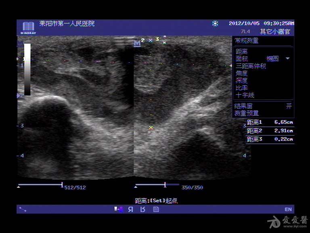Viewport: 310px width, 233px height.
Task: Open the 椭圆 area method combo box
Action: tap(273, 59)
